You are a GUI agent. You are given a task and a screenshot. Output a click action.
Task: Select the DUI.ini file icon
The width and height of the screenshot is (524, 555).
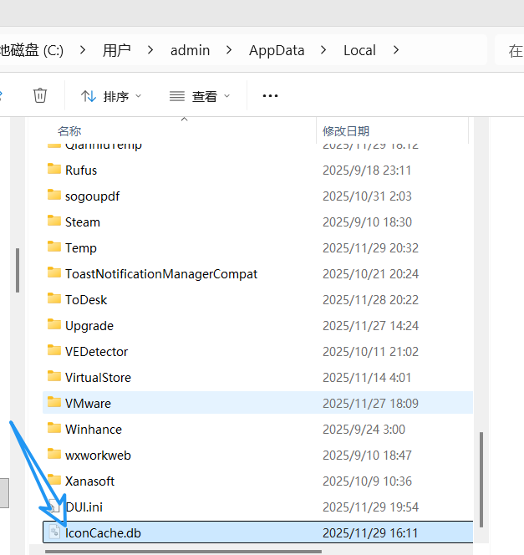click(54, 507)
